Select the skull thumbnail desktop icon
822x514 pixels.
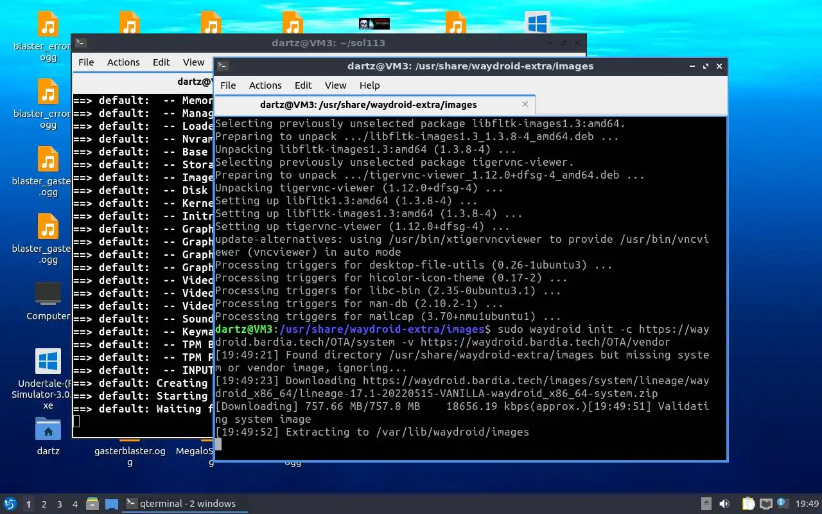(374, 24)
